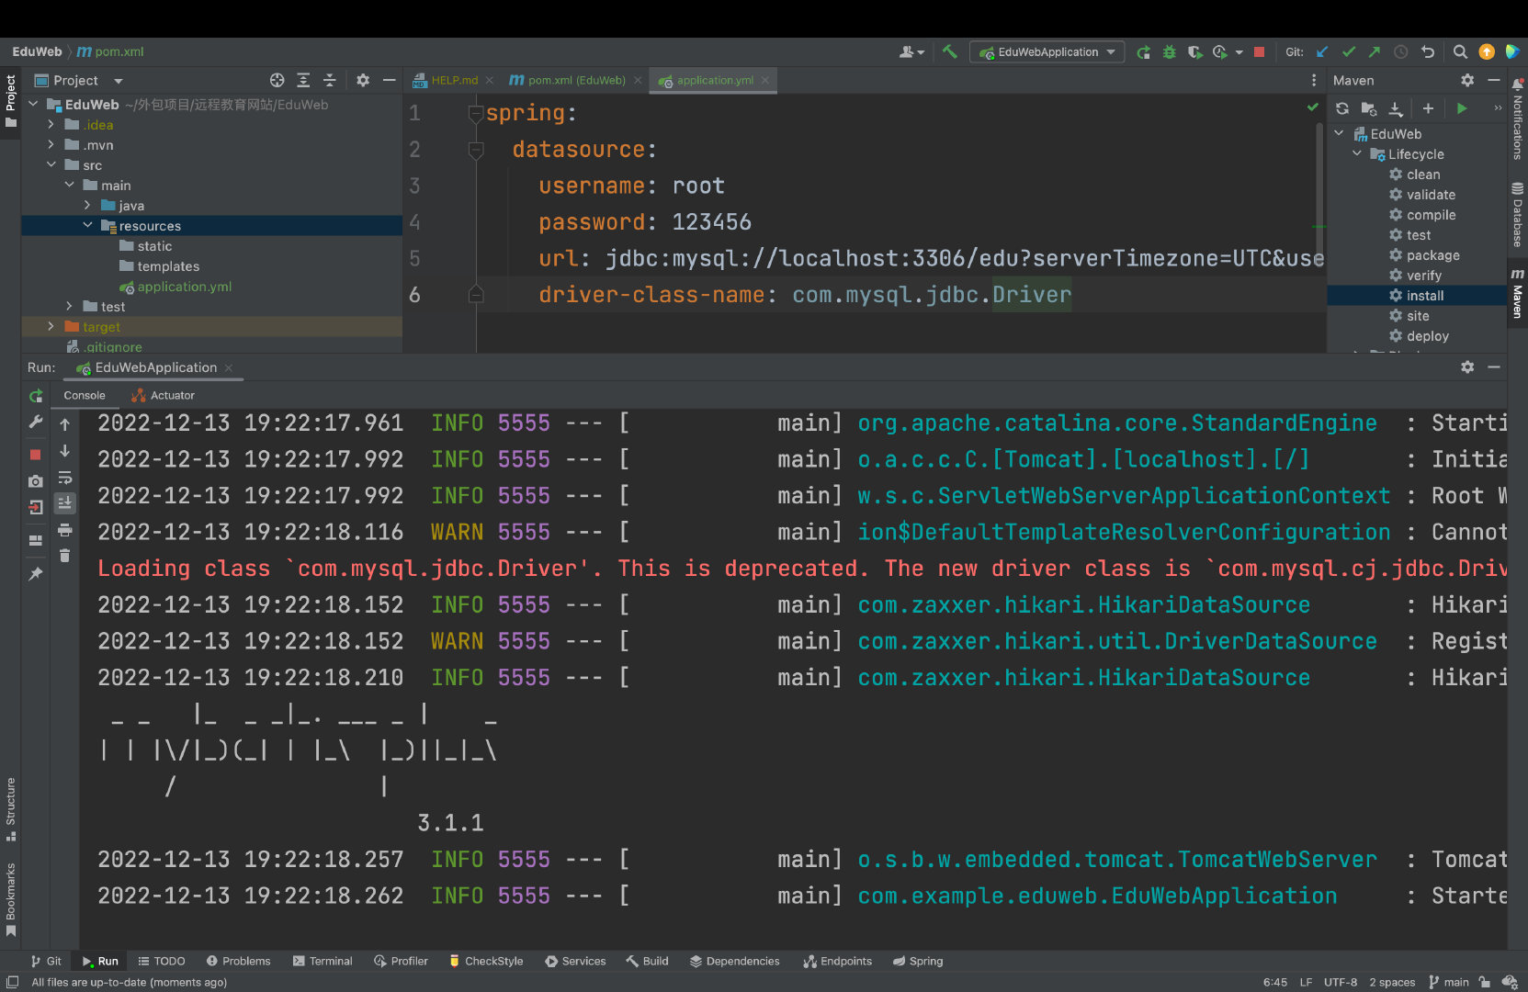Click the Git Push green arrow
This screenshot has width=1528, height=992.
[x=1375, y=52]
